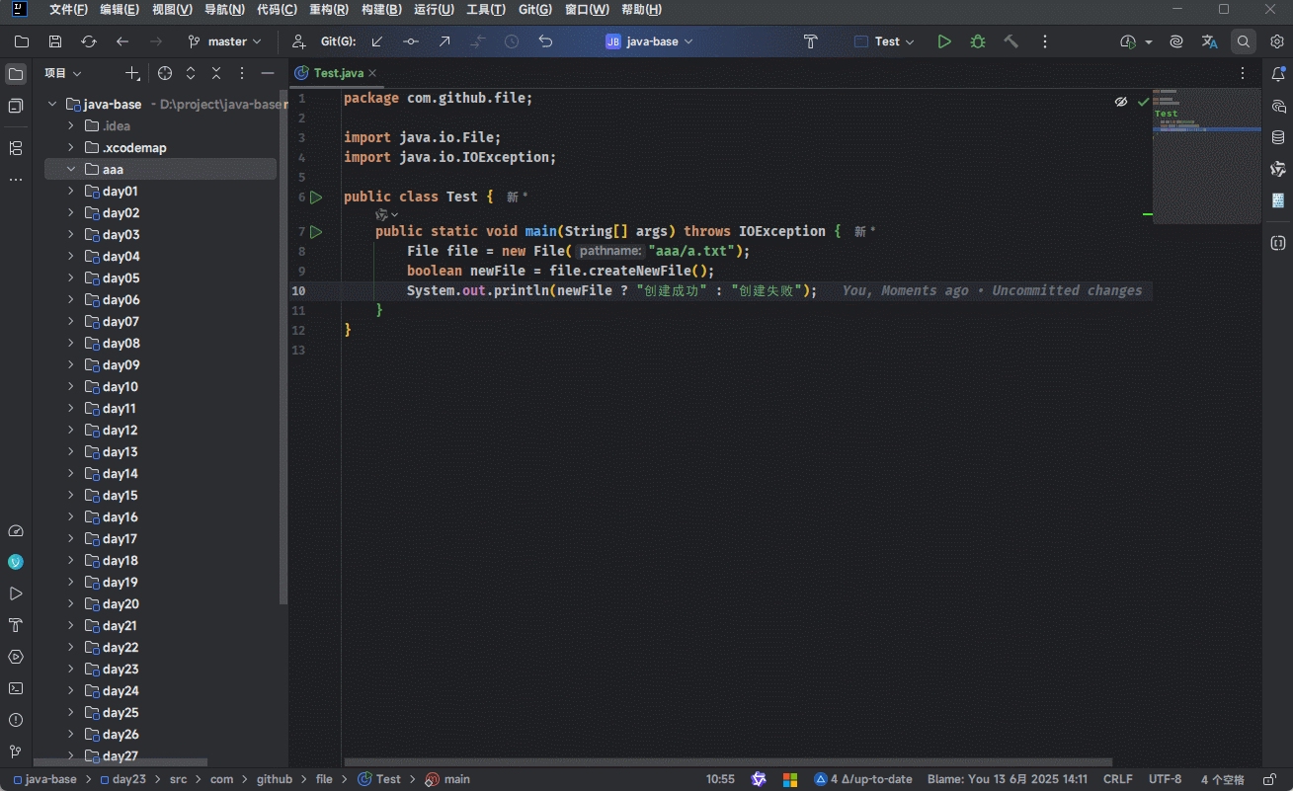Image resolution: width=1293 pixels, height=791 pixels.
Task: Click the UTF-8 encoding in status bar
Action: [1165, 779]
